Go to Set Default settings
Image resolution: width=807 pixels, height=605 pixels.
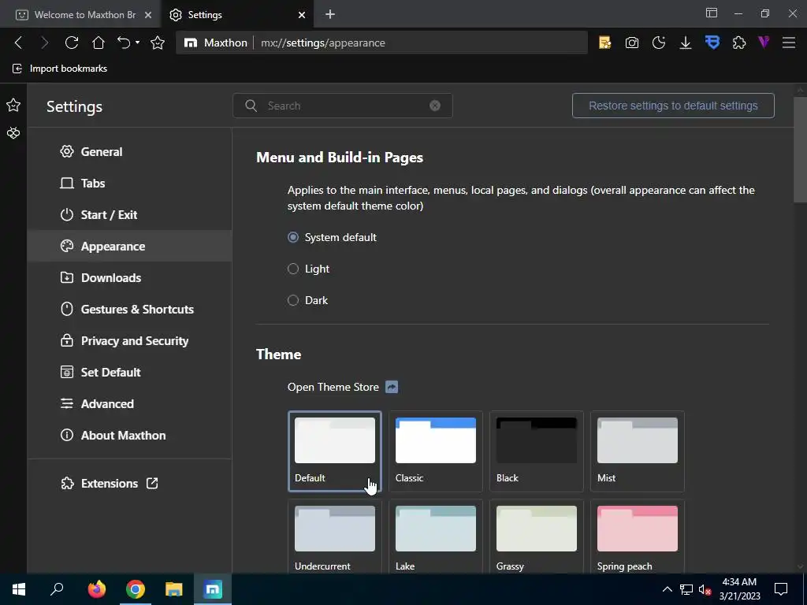tap(129, 372)
